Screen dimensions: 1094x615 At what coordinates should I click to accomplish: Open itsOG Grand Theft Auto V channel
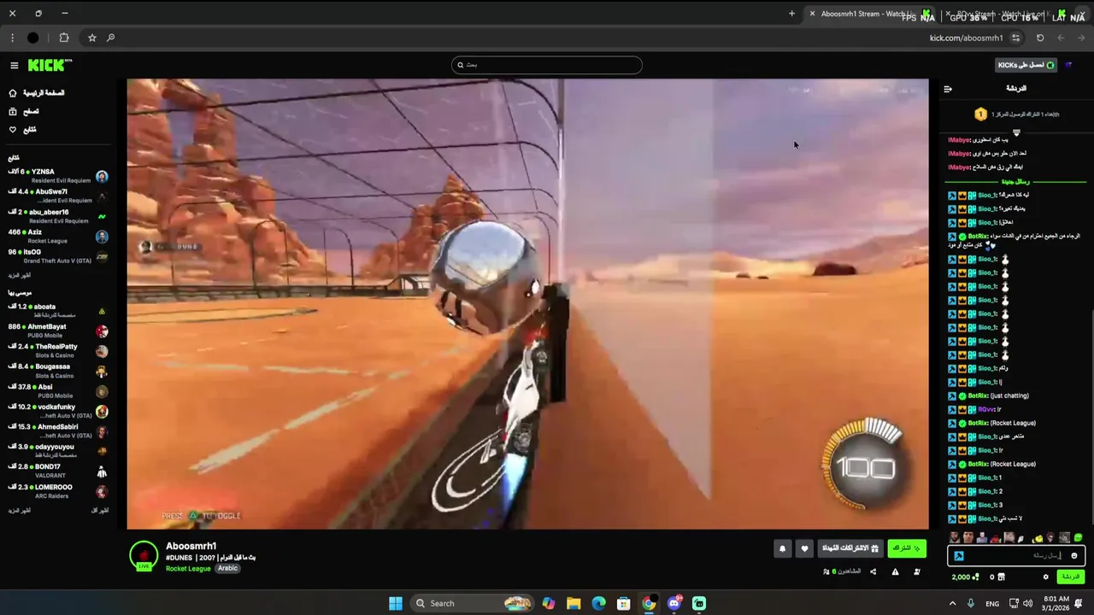coord(58,256)
